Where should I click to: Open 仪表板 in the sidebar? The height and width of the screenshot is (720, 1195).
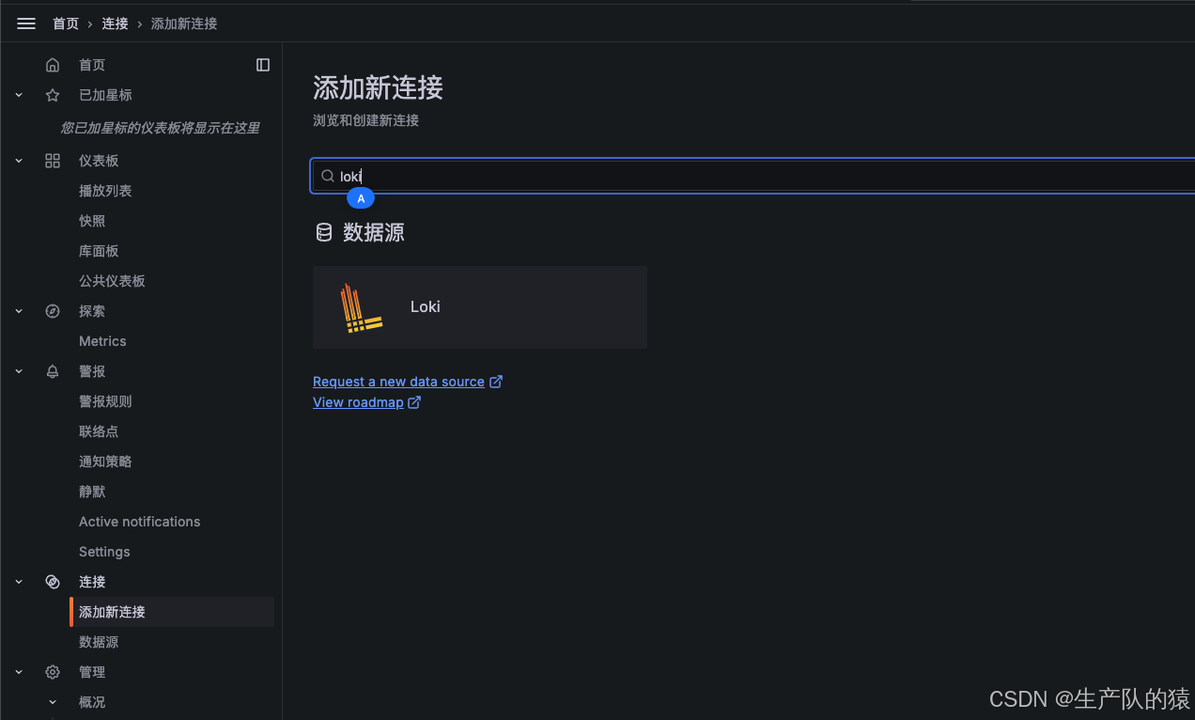click(99, 161)
